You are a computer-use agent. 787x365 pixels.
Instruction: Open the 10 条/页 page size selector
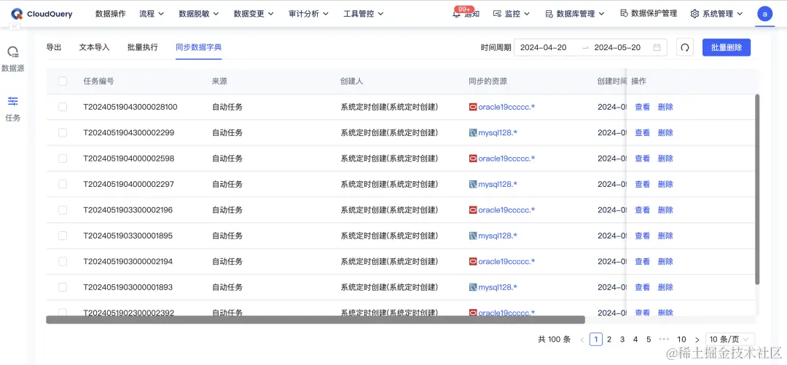(x=730, y=340)
